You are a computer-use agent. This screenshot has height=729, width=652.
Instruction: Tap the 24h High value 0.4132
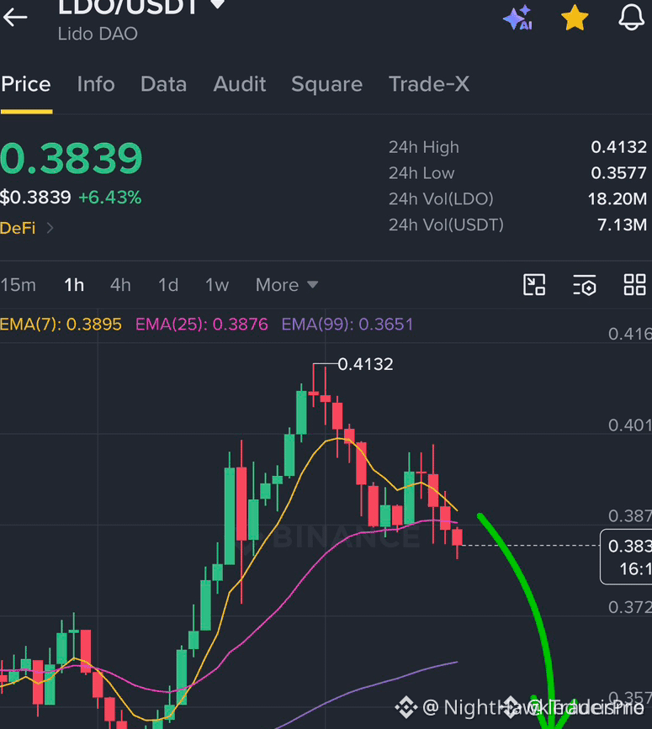tap(618, 147)
